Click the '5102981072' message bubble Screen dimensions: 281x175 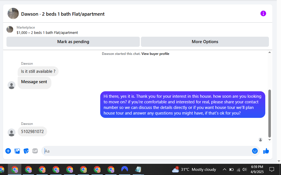coord(32,132)
